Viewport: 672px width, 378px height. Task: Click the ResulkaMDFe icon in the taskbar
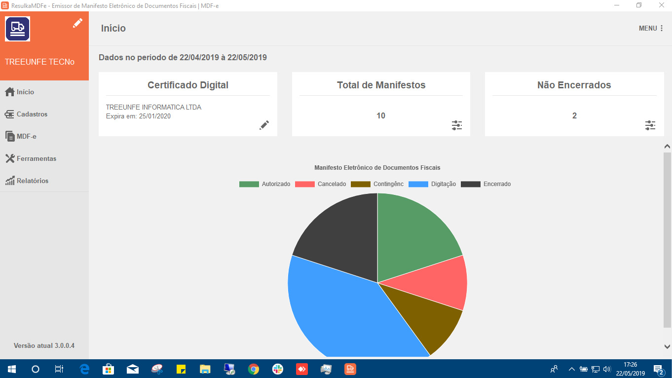coord(350,369)
